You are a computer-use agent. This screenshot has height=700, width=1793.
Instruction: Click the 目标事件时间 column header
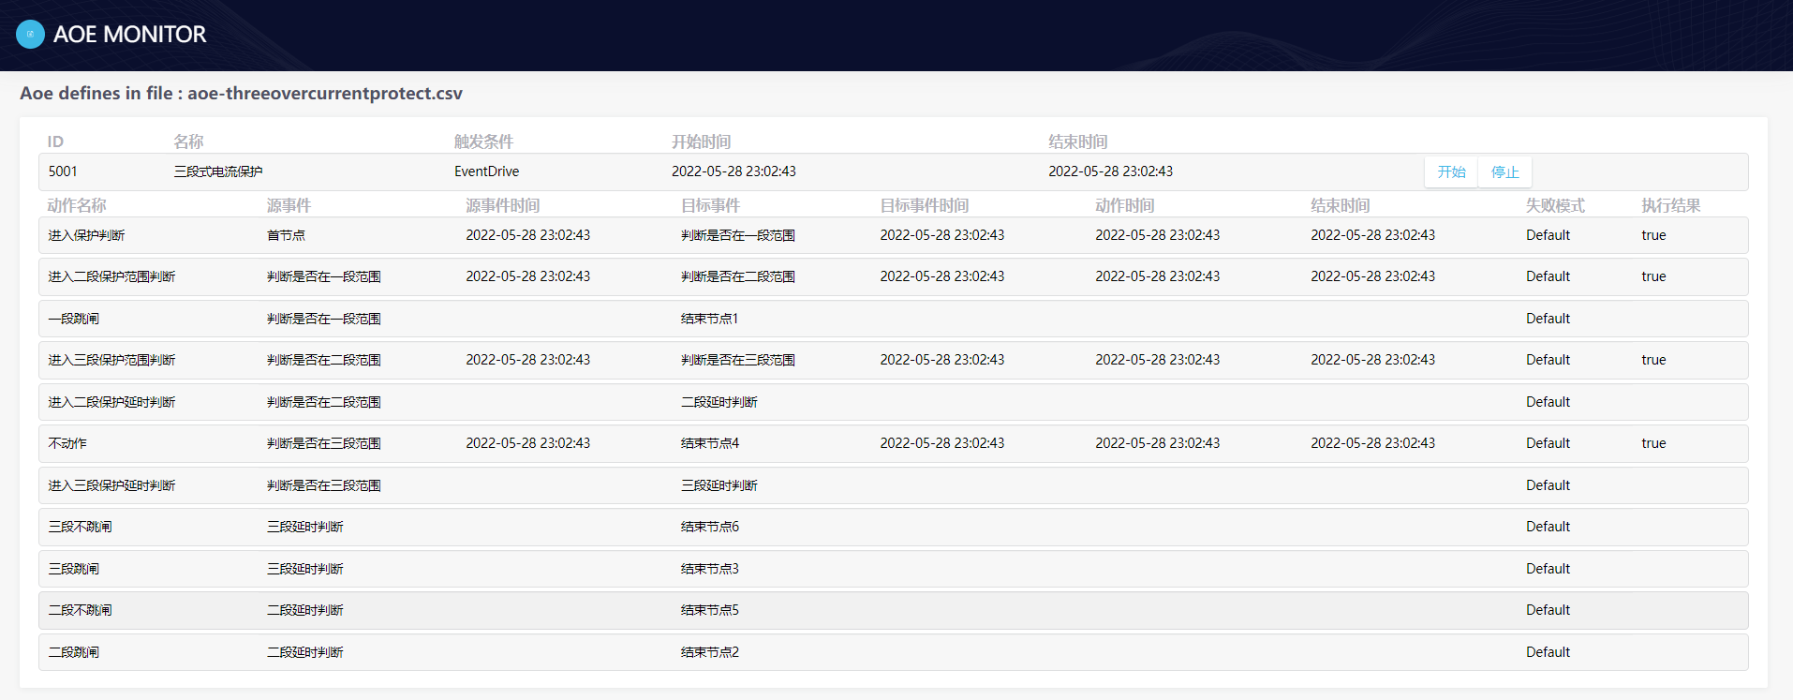[924, 205]
